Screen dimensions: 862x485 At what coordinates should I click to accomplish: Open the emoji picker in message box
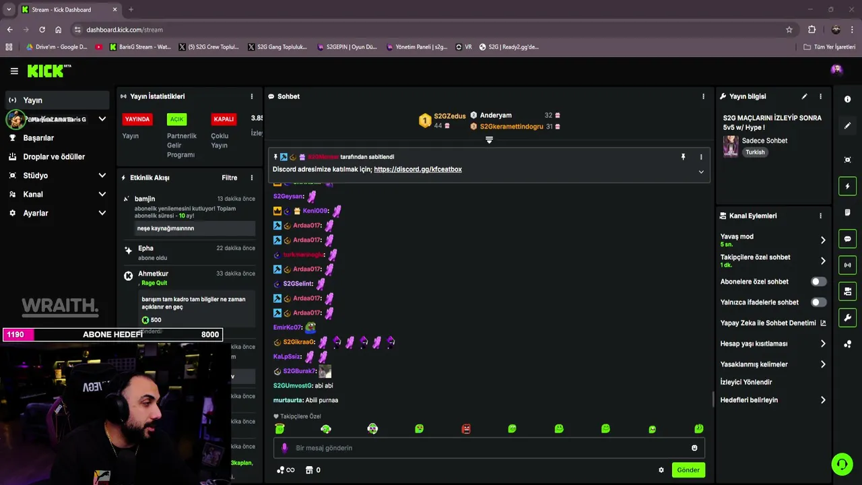(694, 448)
